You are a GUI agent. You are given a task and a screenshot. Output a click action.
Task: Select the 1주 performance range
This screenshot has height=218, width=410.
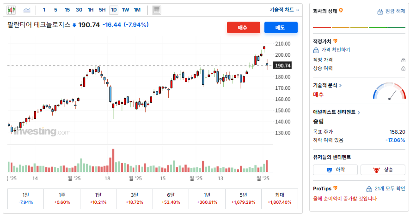62,199
